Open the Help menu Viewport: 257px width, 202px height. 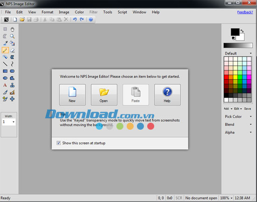pyautogui.click(x=156, y=12)
